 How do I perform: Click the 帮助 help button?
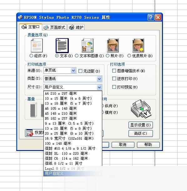(148, 145)
